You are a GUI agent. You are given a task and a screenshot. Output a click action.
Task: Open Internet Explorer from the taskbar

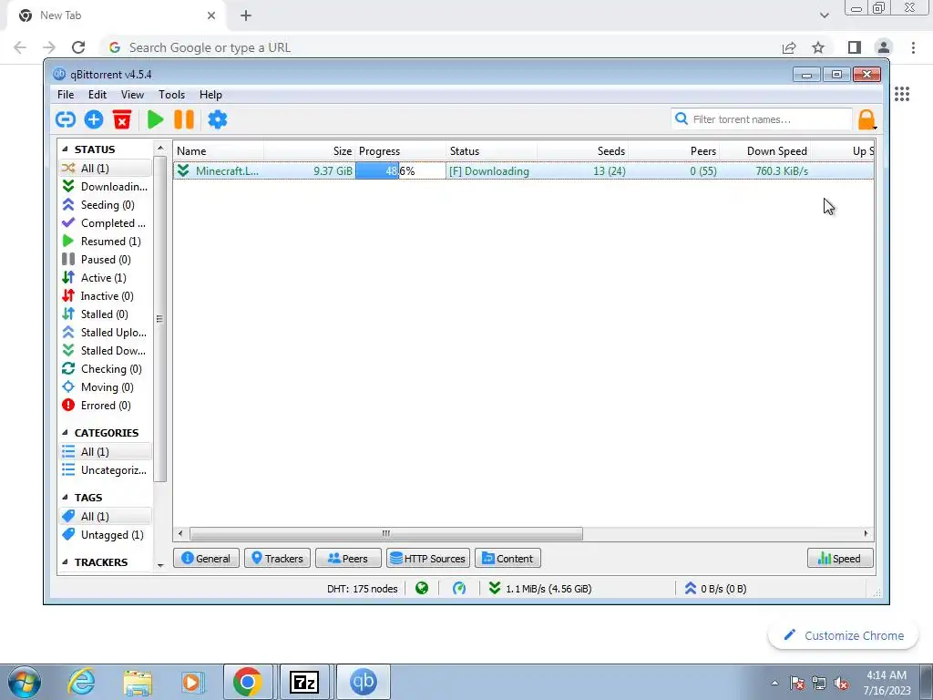[81, 682]
